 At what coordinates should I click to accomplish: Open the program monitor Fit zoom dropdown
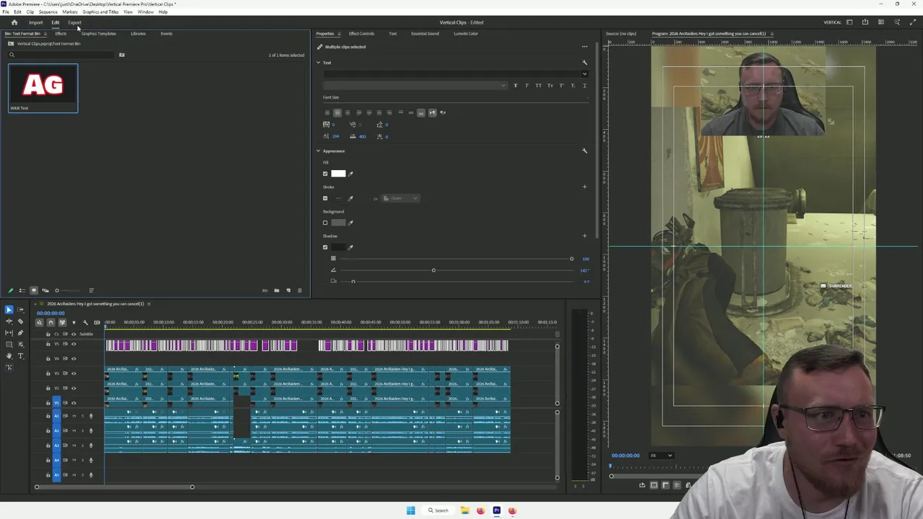coord(662,456)
